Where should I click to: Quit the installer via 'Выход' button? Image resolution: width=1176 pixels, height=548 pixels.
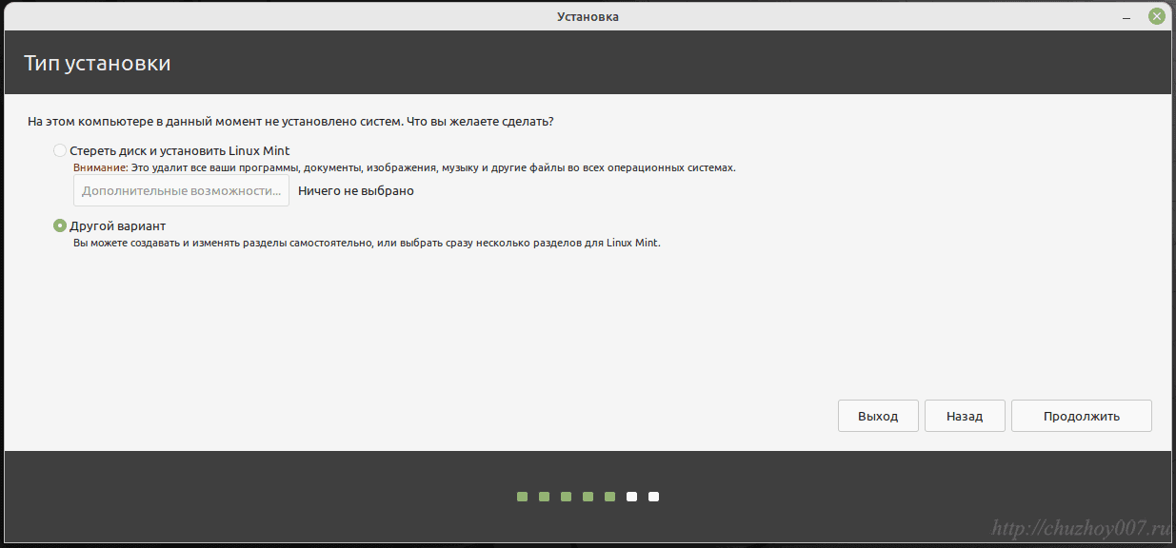coord(877,416)
